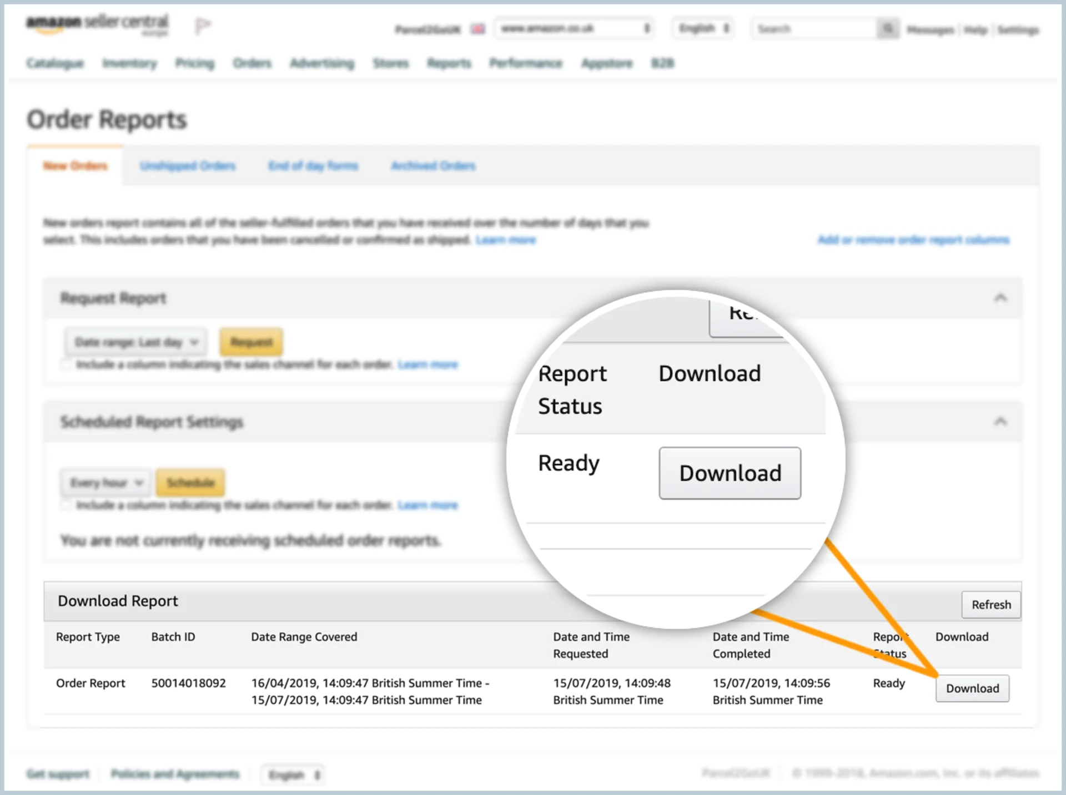Click the flag pennant icon near the logo
Image resolution: width=1066 pixels, height=795 pixels.
202,23
